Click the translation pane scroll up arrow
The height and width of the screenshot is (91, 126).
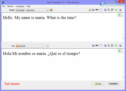pos(123,52)
